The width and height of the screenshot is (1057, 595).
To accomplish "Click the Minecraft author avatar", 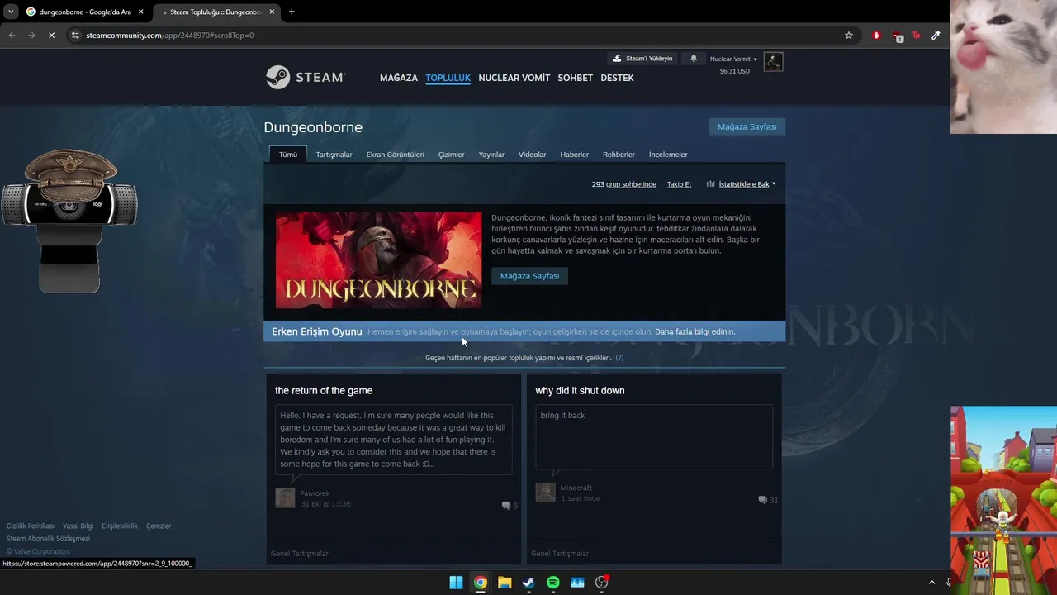I will click(x=545, y=493).
